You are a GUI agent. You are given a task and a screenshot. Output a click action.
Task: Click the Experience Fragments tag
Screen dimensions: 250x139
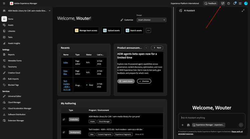[x=123, y=134]
